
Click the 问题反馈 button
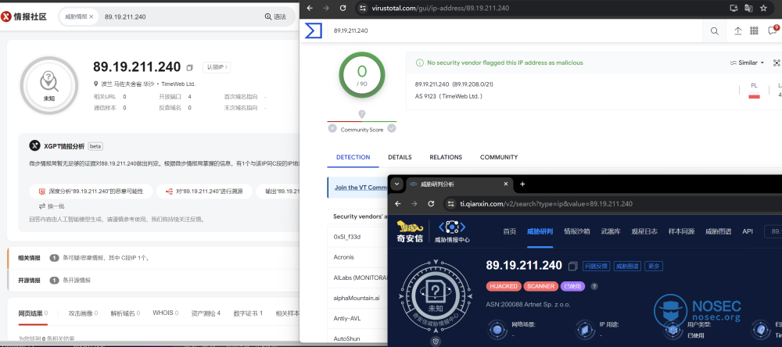pos(596,267)
